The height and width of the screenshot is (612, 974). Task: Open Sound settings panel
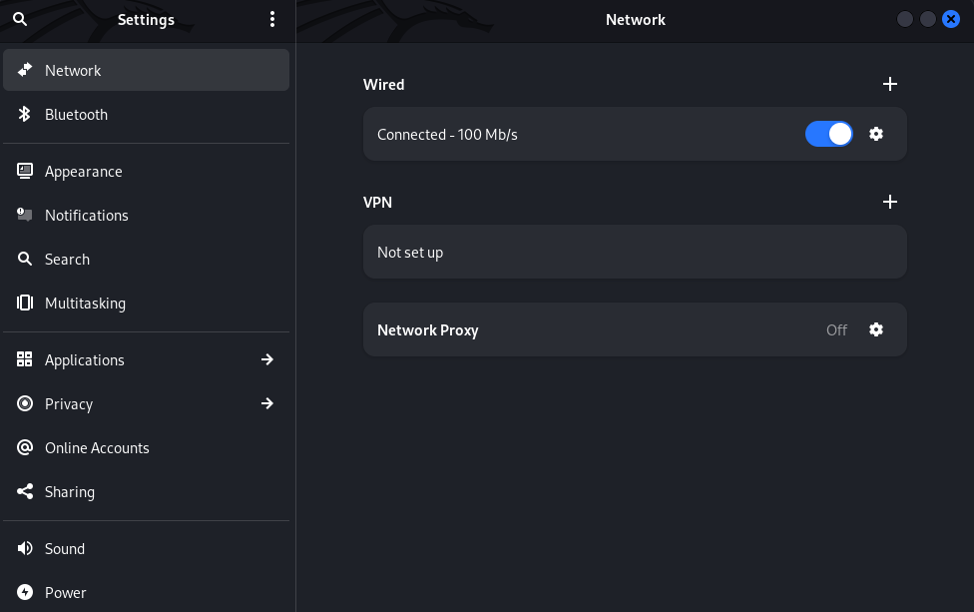point(146,548)
